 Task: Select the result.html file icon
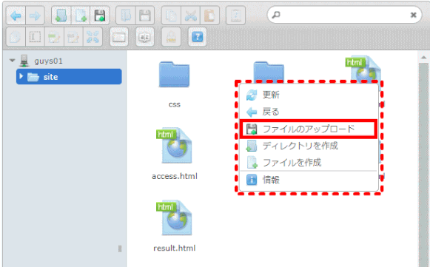[174, 217]
